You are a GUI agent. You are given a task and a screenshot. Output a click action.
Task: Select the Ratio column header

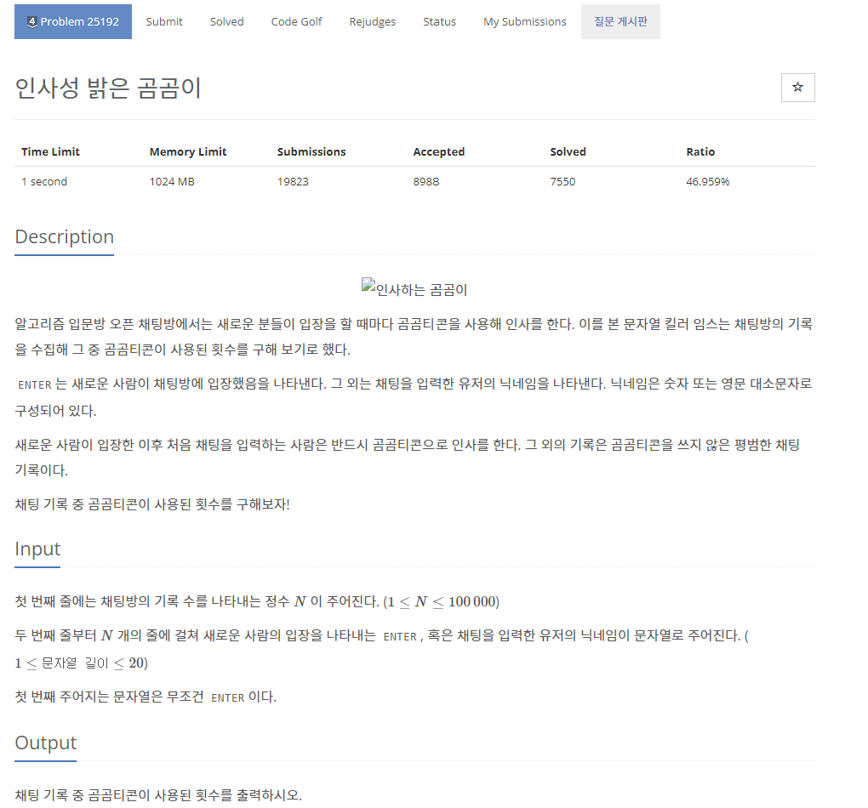coord(700,151)
